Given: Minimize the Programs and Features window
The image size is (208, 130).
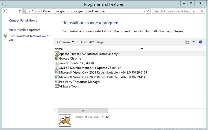Looking at the screenshot, I should (x=184, y=3).
